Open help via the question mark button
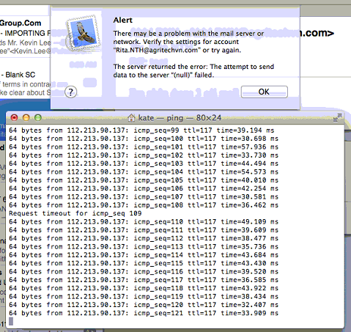This screenshot has height=332, width=351. coord(71,92)
